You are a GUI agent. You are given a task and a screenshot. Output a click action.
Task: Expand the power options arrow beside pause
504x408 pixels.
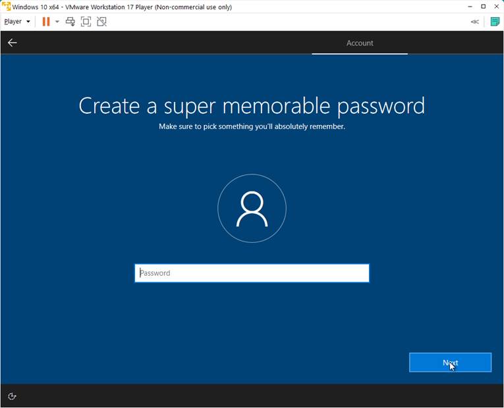(57, 22)
